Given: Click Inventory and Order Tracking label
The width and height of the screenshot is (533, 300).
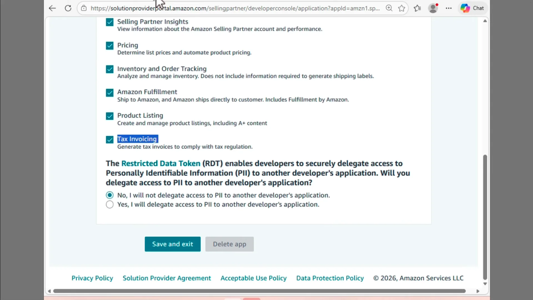Looking at the screenshot, I should point(162,69).
